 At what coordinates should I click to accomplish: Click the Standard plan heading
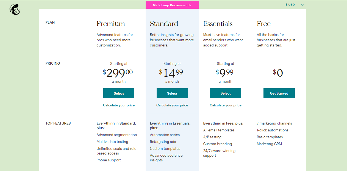pos(164,24)
